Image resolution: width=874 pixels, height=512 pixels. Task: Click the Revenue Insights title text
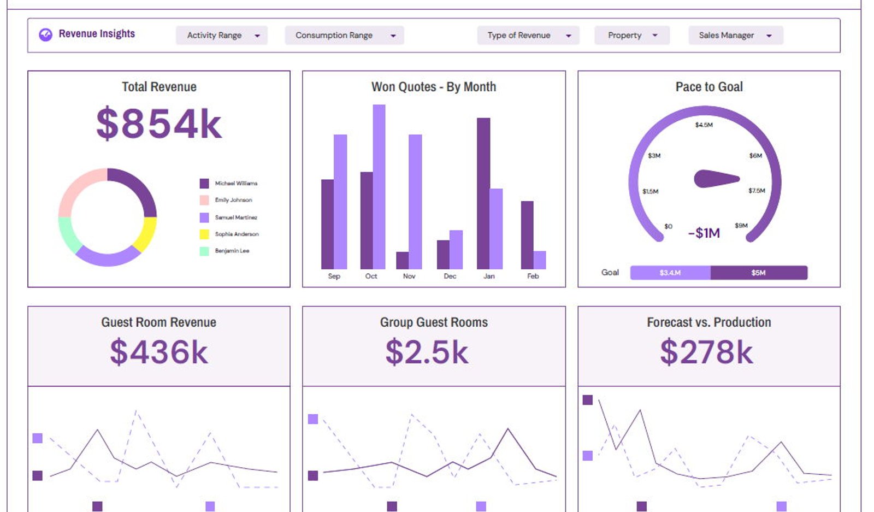tap(97, 34)
